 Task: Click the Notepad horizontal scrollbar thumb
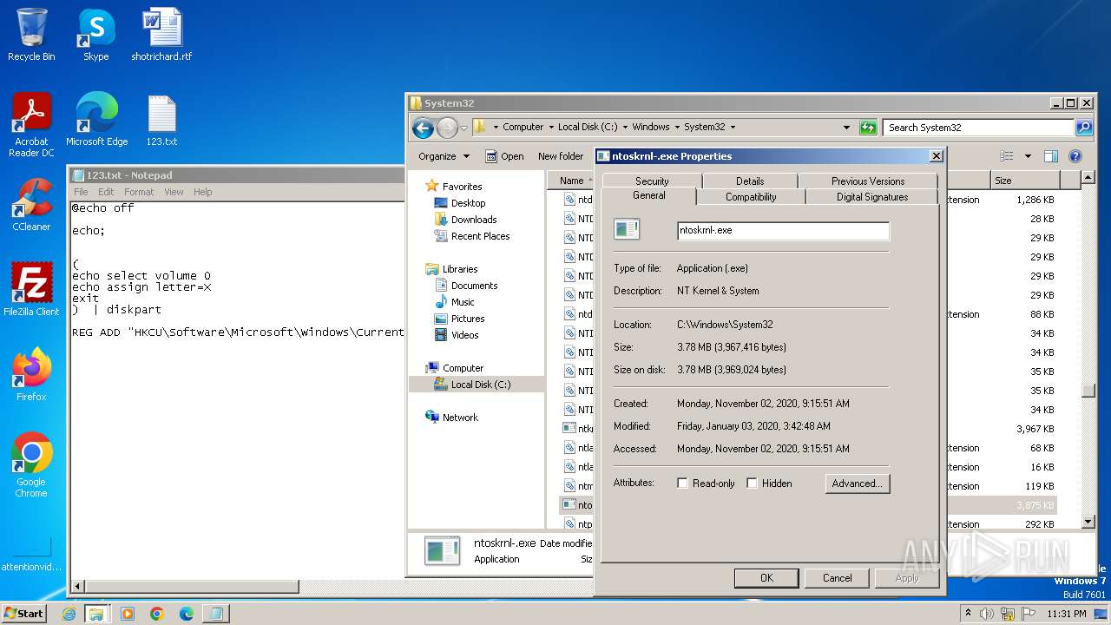192,588
